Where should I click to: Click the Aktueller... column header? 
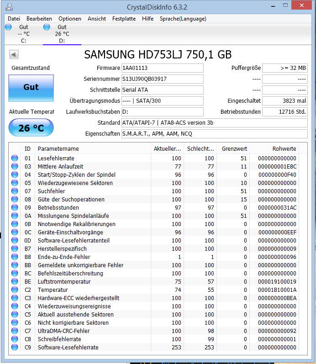click(x=168, y=149)
